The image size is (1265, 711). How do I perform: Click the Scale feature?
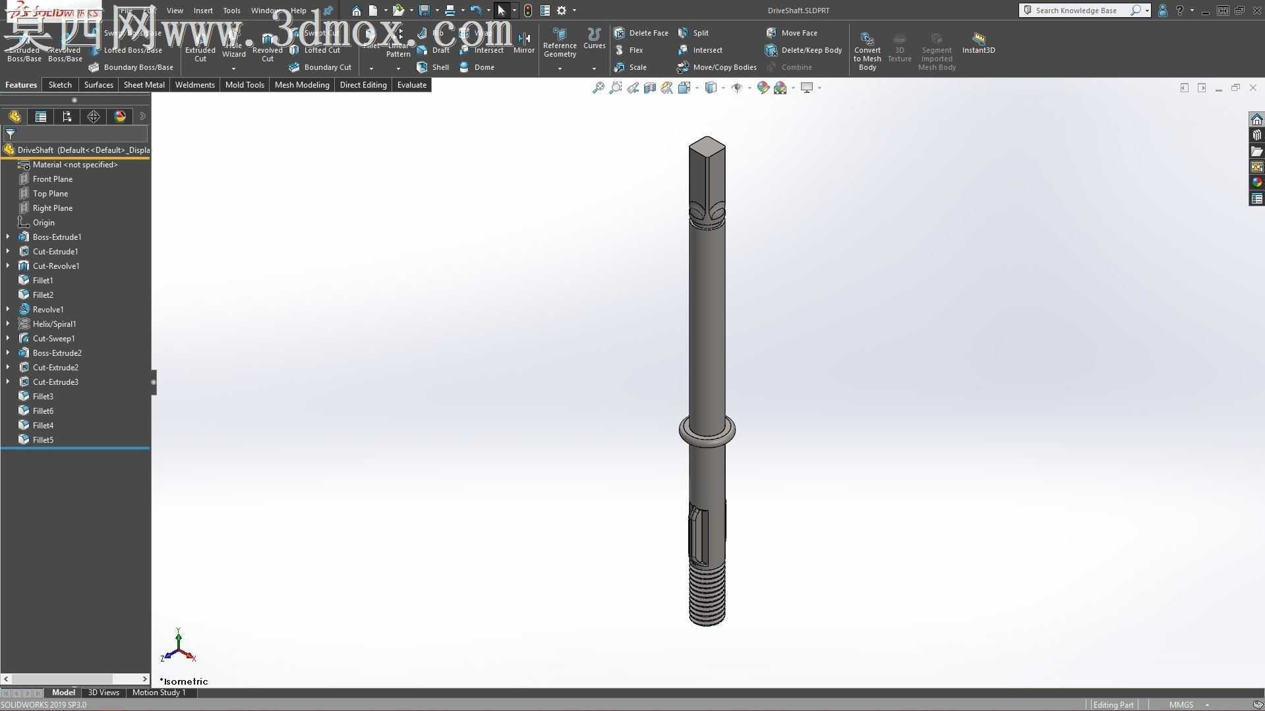(x=631, y=67)
